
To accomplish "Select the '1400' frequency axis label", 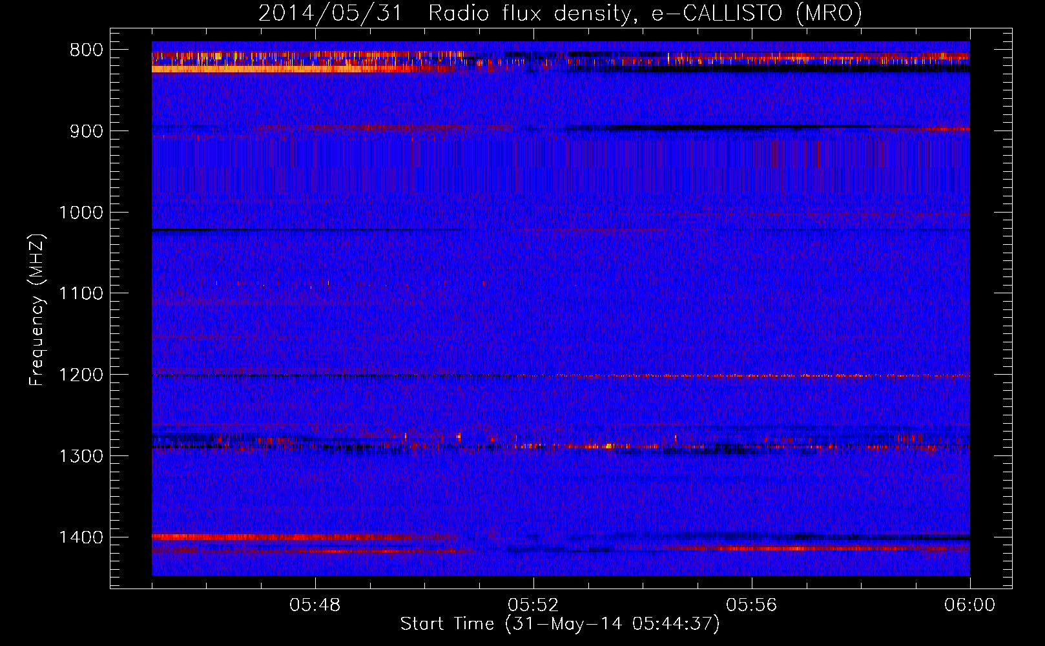I will 81,537.
